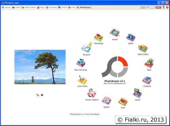Switch to the Editor tab

16,8
